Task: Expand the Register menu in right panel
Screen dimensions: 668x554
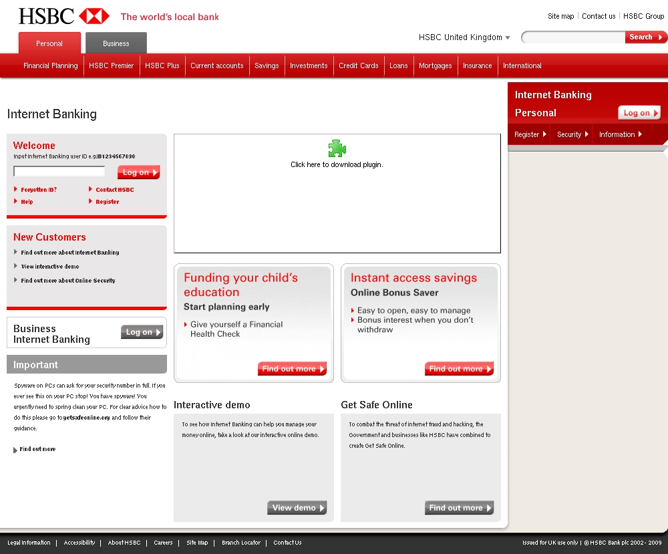Action: tap(530, 134)
